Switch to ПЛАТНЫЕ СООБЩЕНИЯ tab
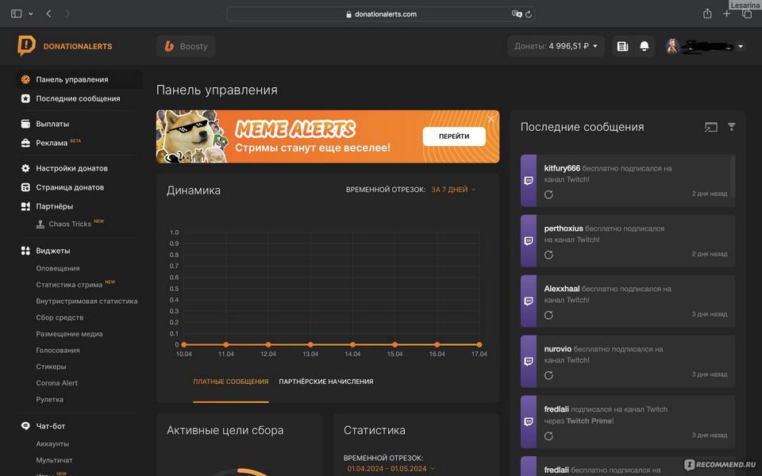 coord(231,382)
